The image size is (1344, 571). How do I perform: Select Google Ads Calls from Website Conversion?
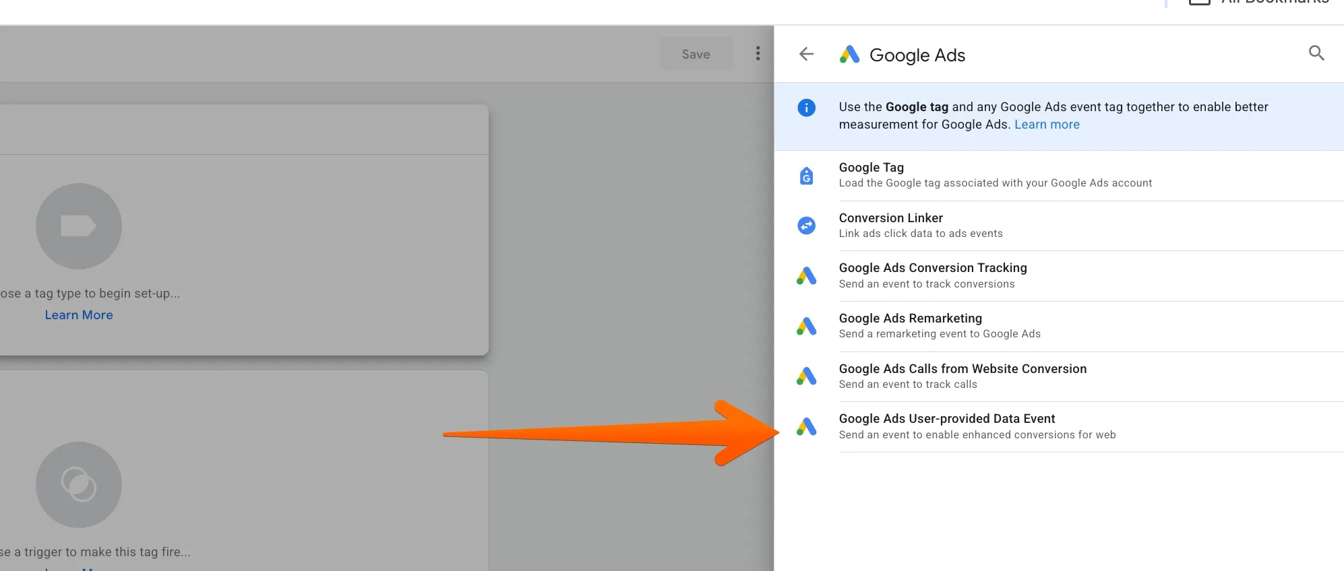(1059, 376)
